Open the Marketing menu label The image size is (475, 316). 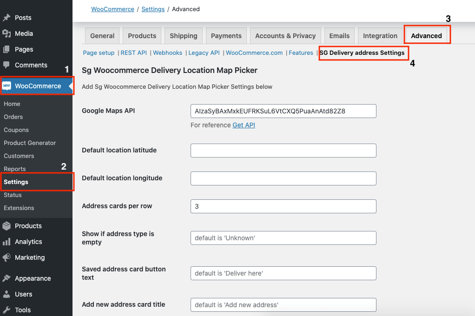click(30, 257)
